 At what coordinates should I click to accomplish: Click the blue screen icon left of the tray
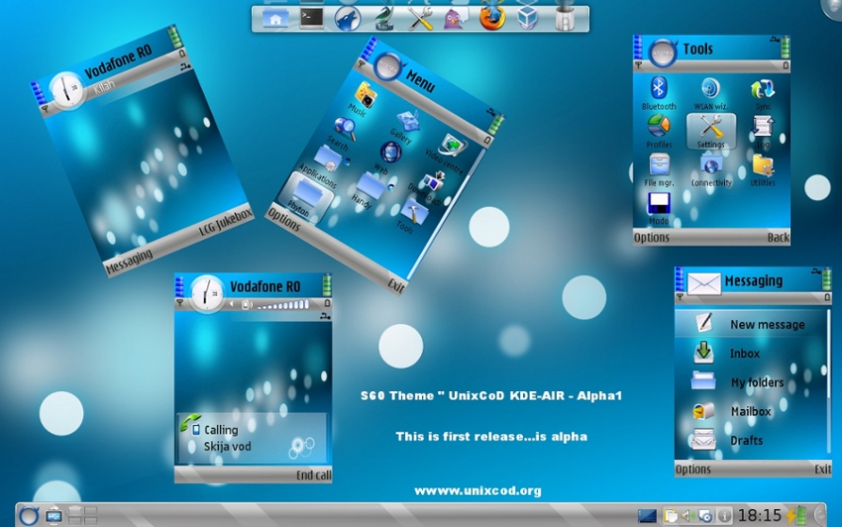click(x=647, y=516)
